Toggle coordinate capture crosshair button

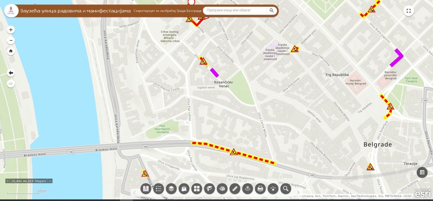click(8, 181)
